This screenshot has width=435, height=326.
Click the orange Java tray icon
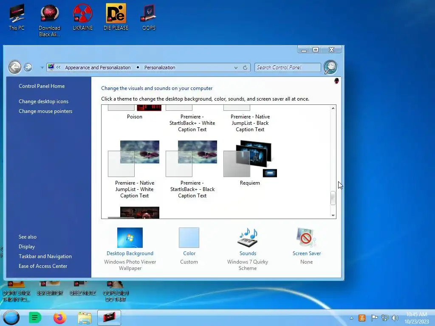[362, 318]
